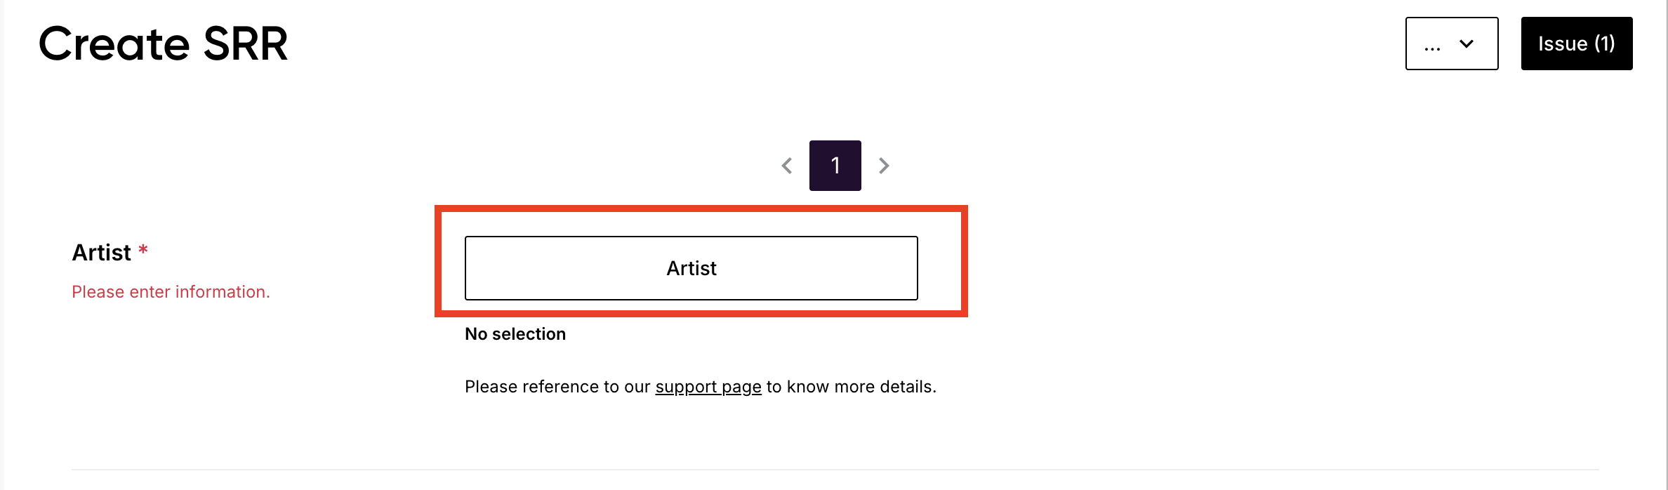Click the horizontal divider below the Artist section
Viewport: 1668px width, 490px height.
(834, 470)
